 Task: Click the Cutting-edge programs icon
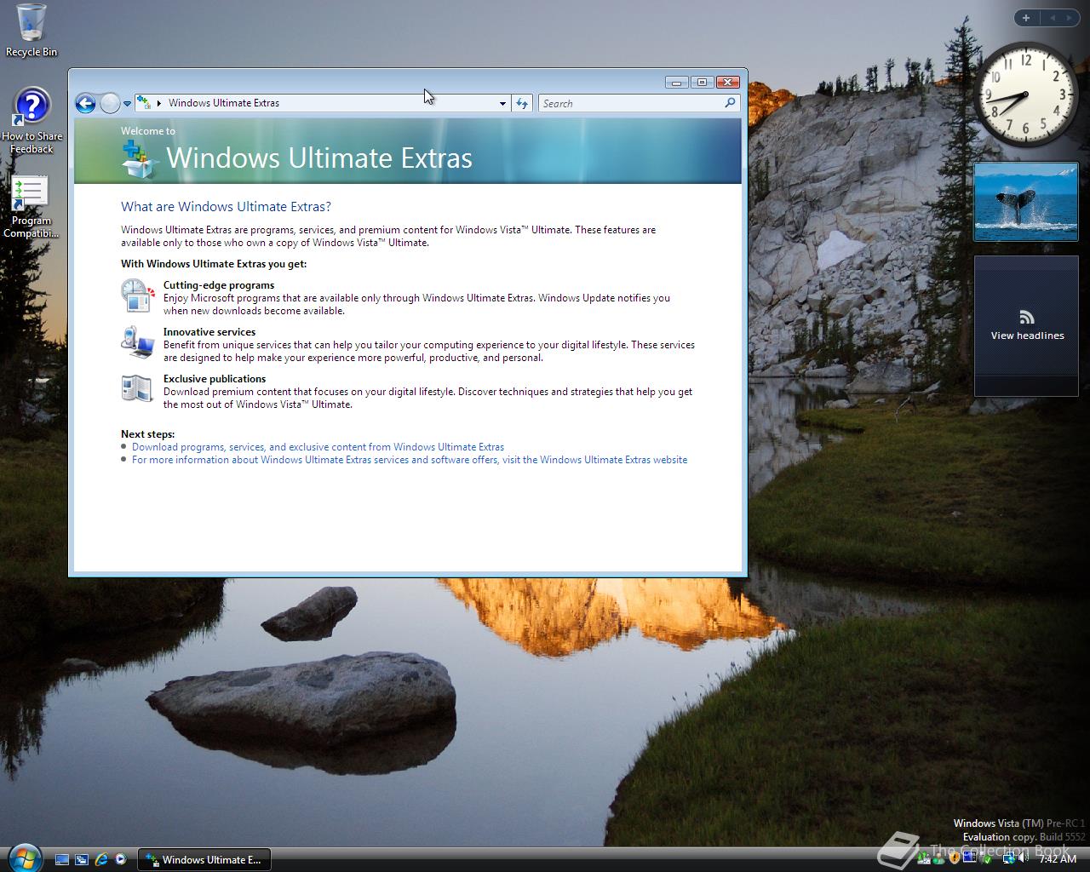point(137,295)
